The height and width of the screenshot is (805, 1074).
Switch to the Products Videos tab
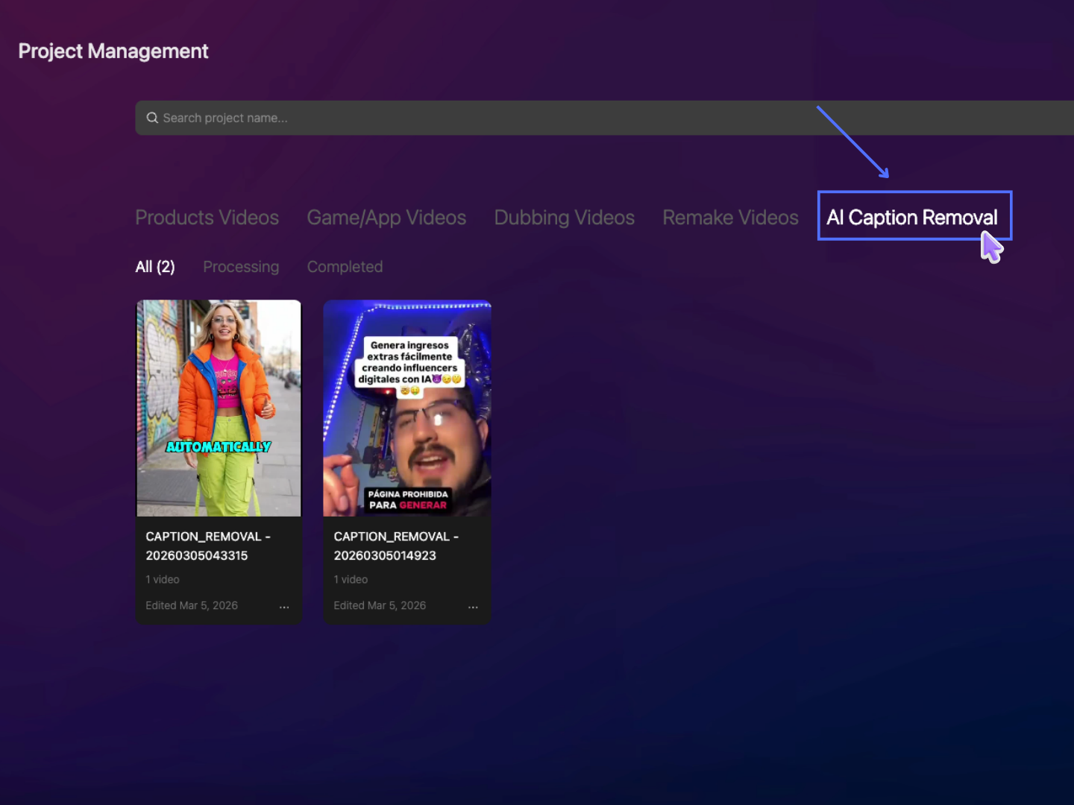[x=207, y=218]
